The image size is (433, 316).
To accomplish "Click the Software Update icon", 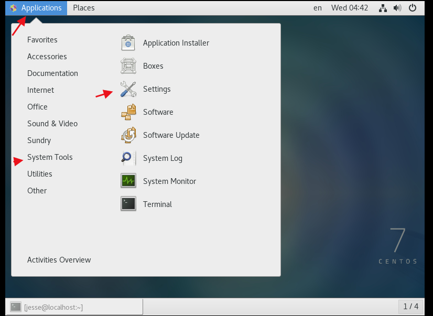I will pyautogui.click(x=128, y=135).
